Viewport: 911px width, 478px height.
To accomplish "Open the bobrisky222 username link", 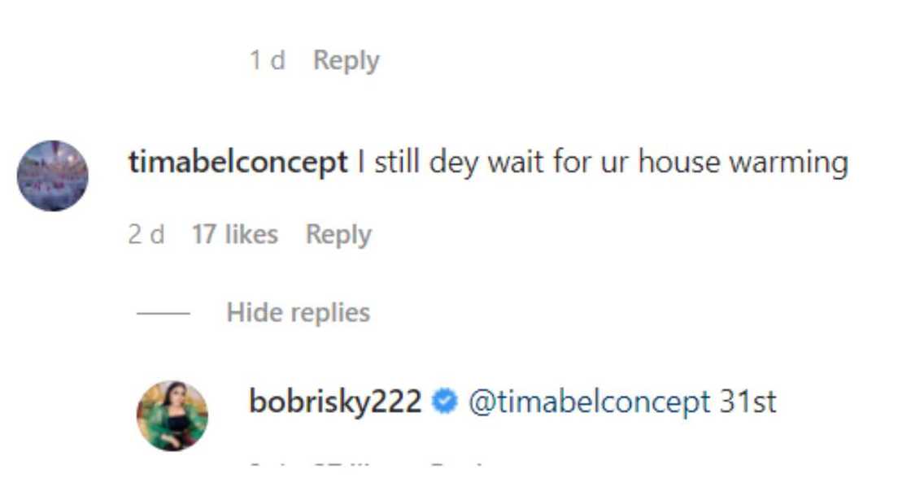I will (x=335, y=402).
